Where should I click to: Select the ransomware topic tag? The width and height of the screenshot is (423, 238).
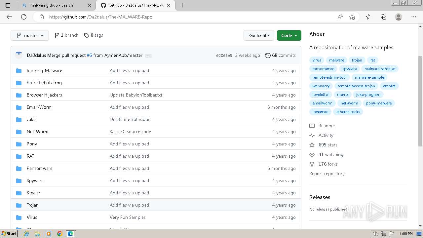tap(323, 69)
